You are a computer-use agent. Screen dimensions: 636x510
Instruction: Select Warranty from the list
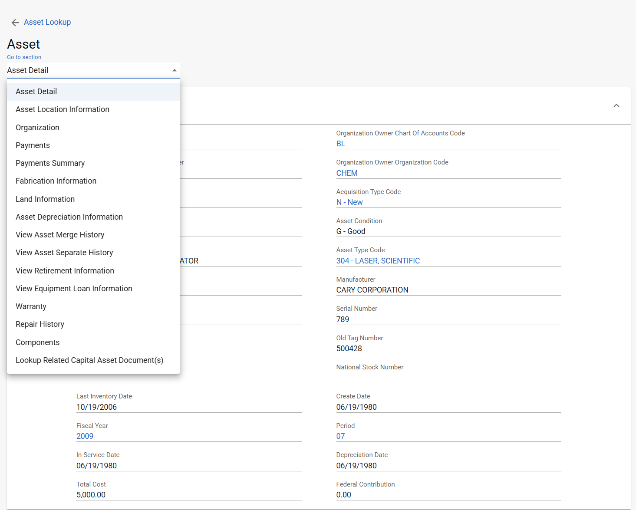tap(31, 306)
